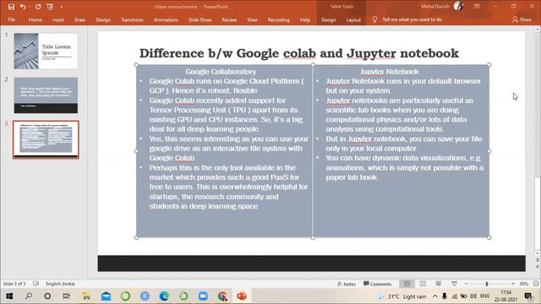Switch to the Insert tab
The image size is (541, 304).
[58, 19]
